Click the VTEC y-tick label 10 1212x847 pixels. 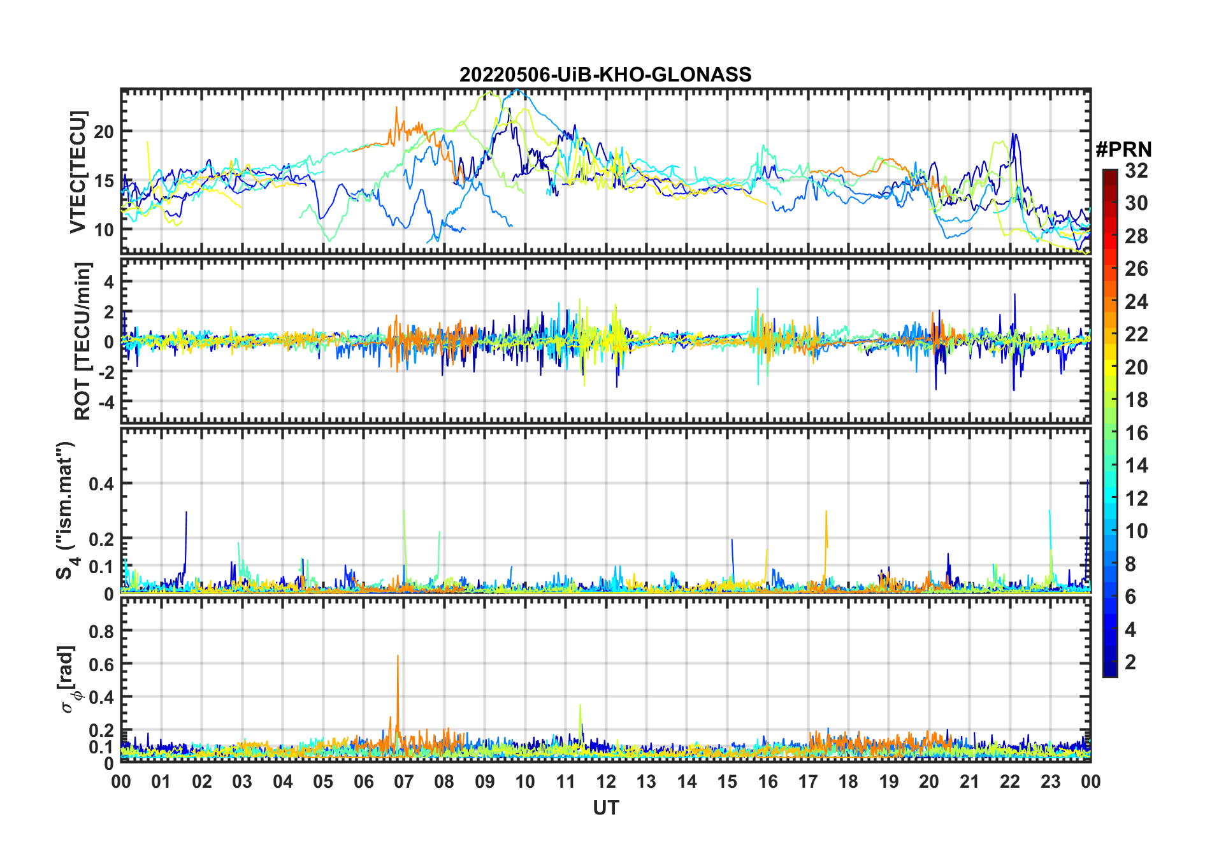105,230
